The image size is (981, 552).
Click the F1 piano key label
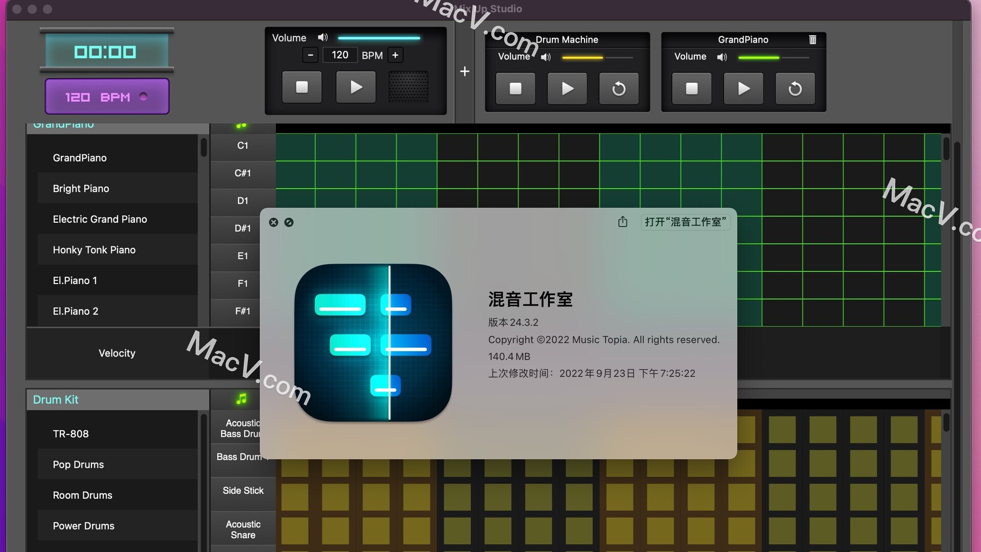click(x=243, y=284)
